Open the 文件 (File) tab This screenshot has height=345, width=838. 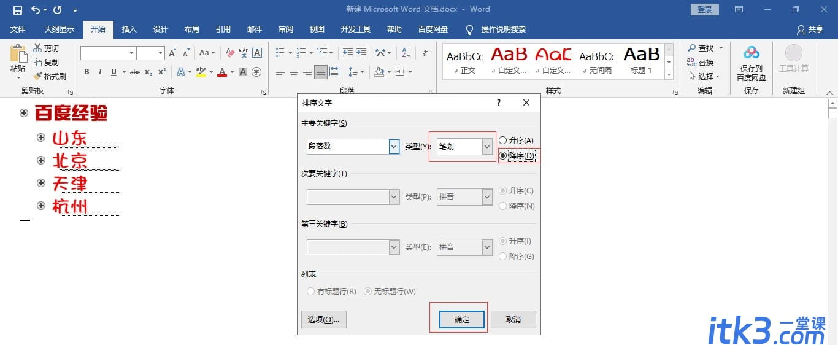pos(18,29)
